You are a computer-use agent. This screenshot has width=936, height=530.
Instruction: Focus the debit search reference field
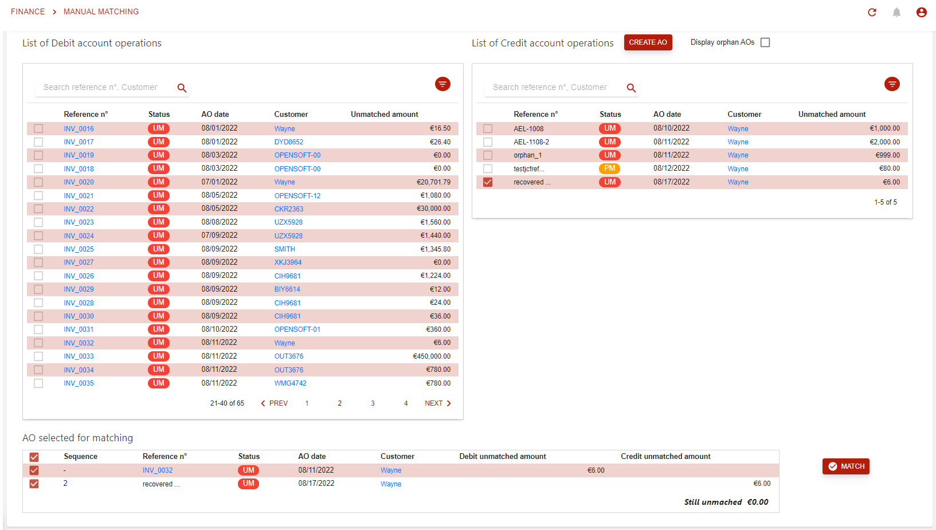(x=103, y=87)
